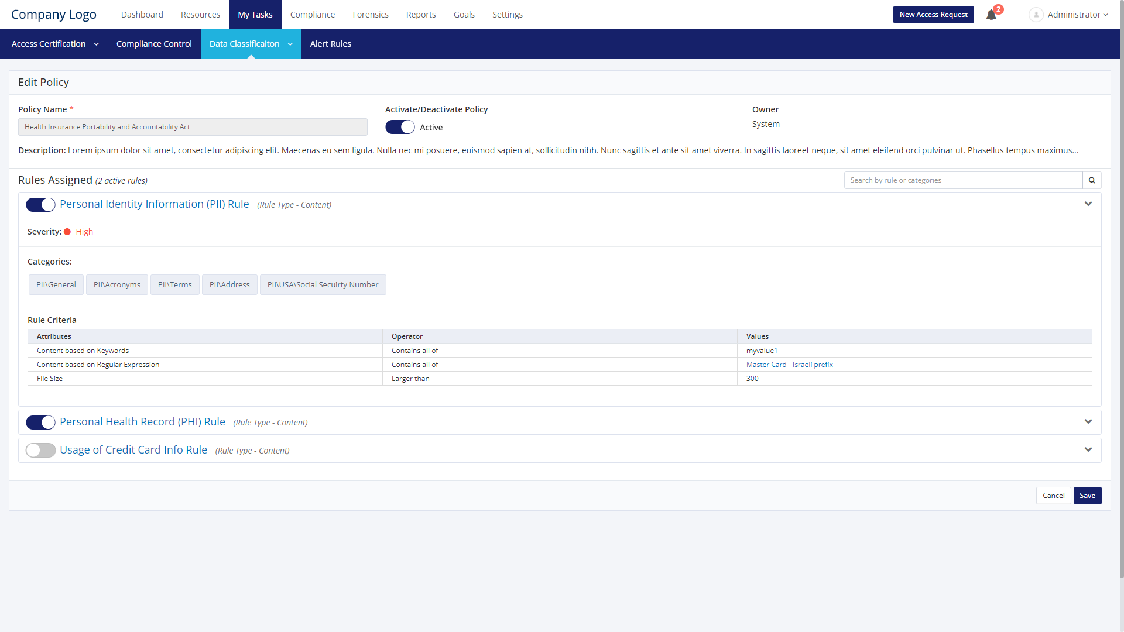Click the search magnifier icon for rules
The width and height of the screenshot is (1124, 632).
pos(1092,180)
